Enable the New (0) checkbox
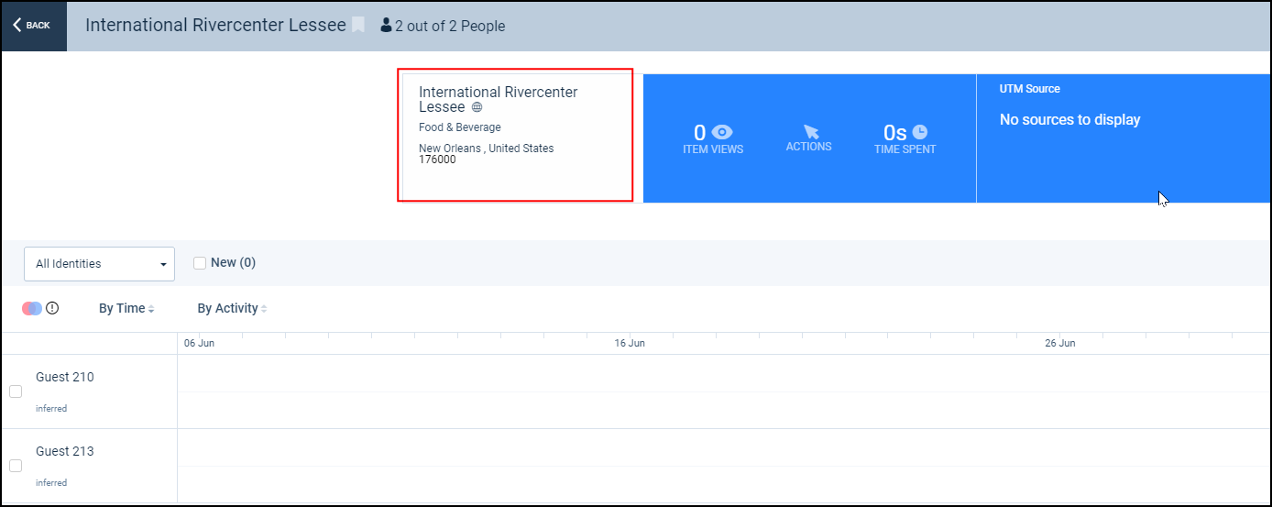This screenshot has width=1272, height=507. pyautogui.click(x=200, y=263)
